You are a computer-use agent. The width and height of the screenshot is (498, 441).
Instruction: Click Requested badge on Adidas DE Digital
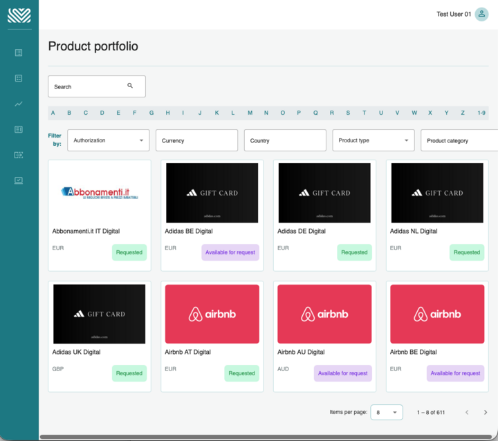point(354,252)
